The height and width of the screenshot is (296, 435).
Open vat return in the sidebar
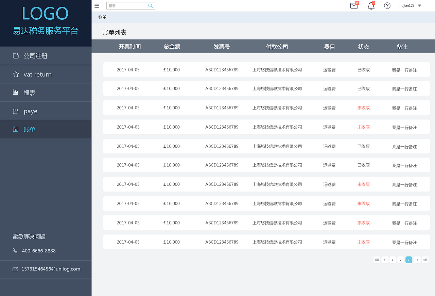click(46, 74)
